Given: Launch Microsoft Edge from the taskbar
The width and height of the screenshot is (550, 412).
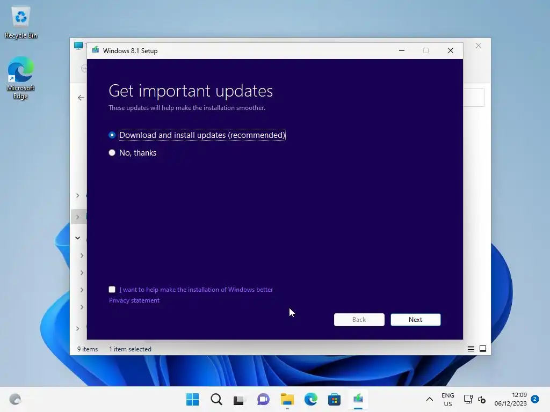Looking at the screenshot, I should pos(311,399).
